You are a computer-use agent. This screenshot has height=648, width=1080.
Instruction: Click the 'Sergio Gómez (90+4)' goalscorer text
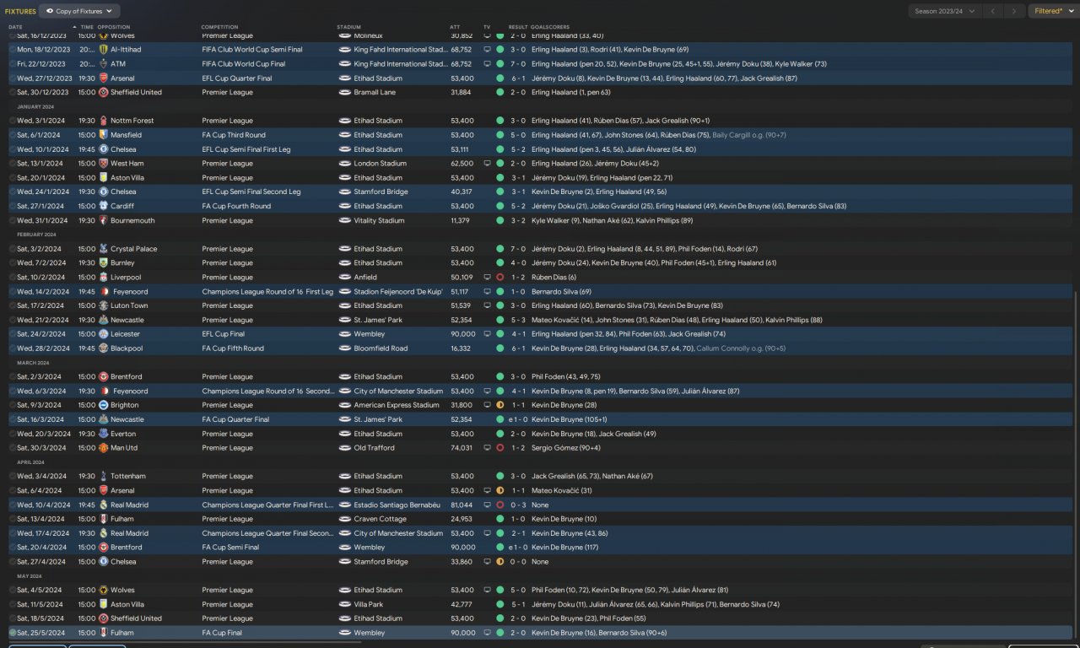(566, 448)
